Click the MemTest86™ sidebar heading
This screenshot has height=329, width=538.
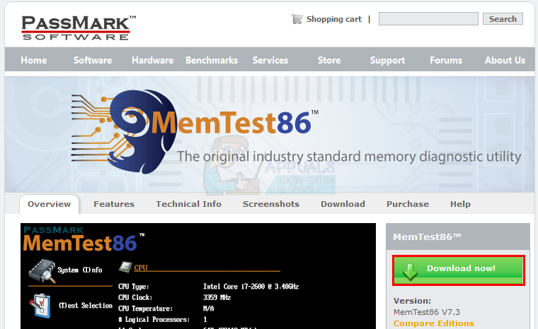pos(427,237)
